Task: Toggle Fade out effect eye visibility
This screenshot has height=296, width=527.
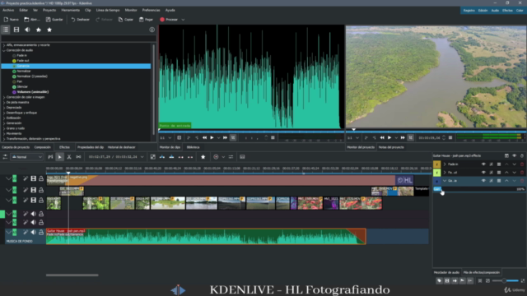Action: [483, 173]
